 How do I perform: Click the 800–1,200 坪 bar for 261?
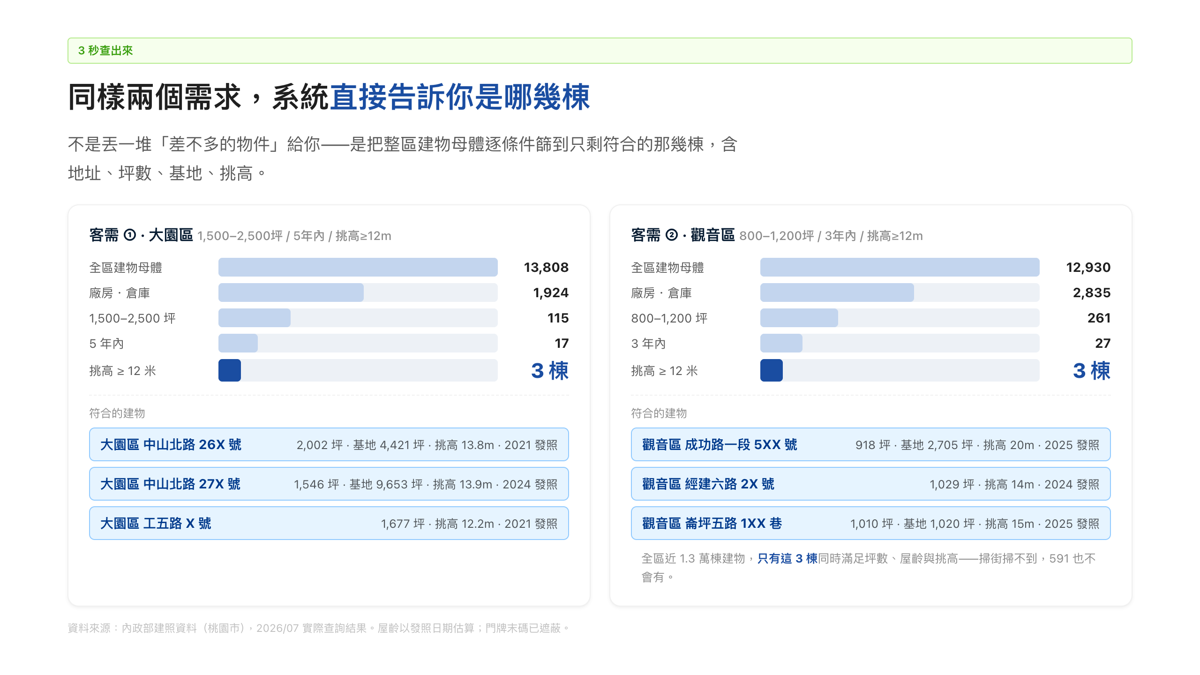tap(799, 318)
